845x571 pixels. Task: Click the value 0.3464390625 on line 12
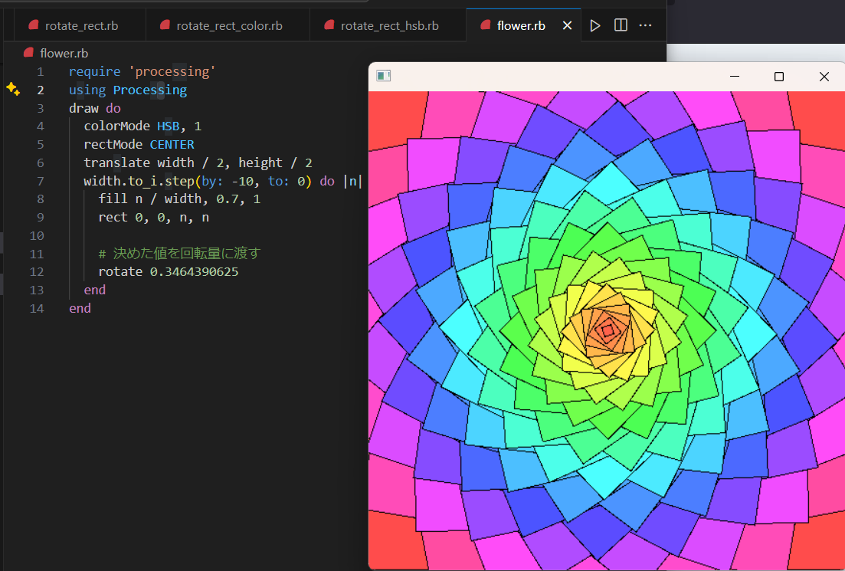(194, 272)
